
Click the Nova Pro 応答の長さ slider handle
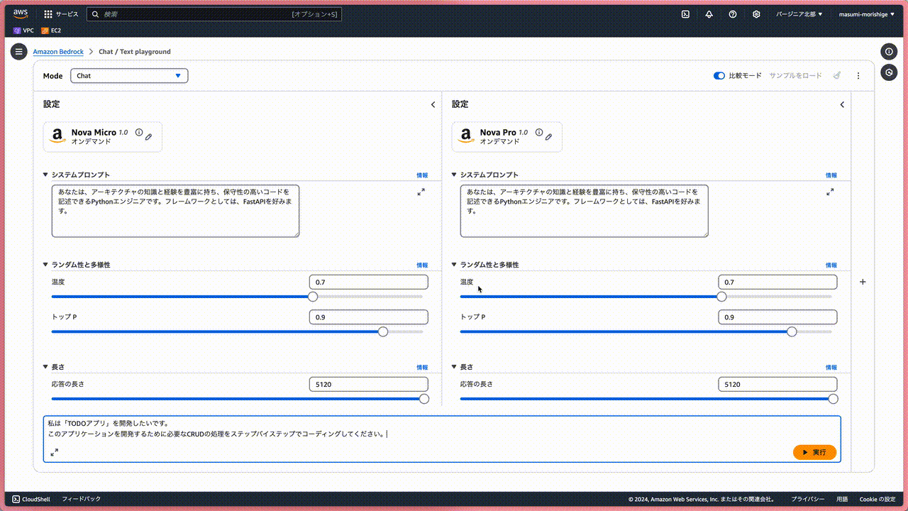click(833, 399)
